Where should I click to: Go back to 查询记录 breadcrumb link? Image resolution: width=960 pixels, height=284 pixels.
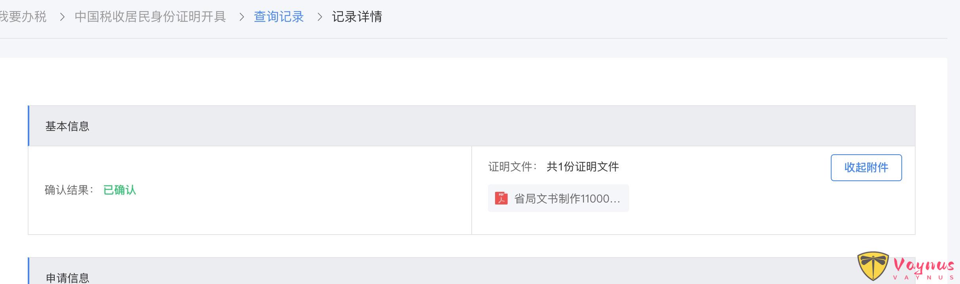coord(279,17)
